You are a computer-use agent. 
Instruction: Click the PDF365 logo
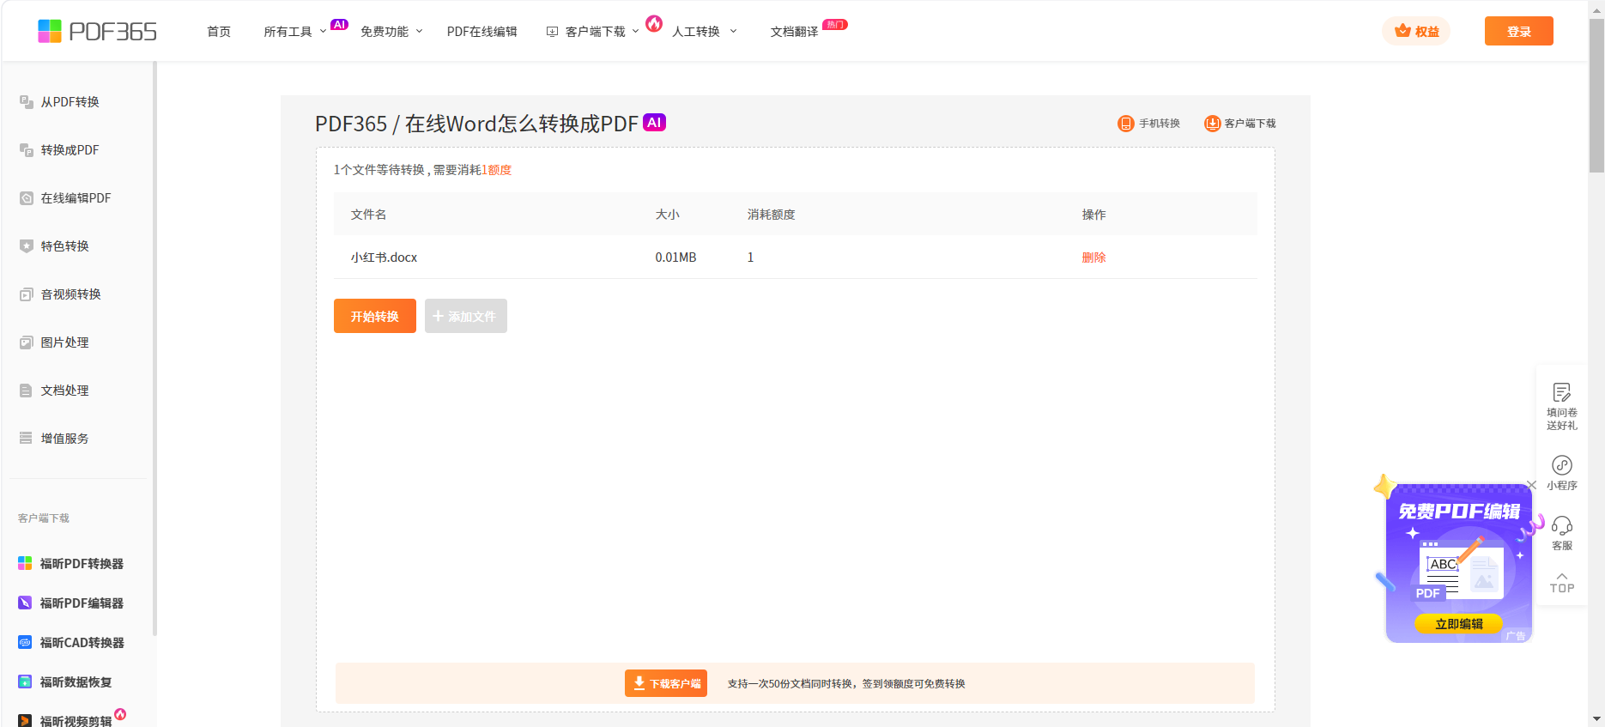97,32
